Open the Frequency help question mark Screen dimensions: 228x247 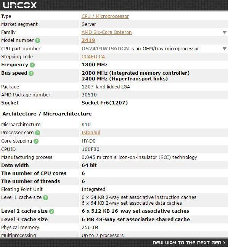point(32,65)
